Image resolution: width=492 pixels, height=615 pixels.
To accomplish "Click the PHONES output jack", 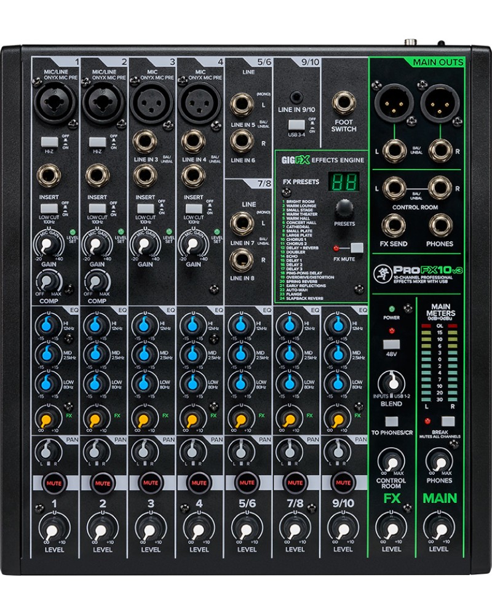I will [x=441, y=224].
